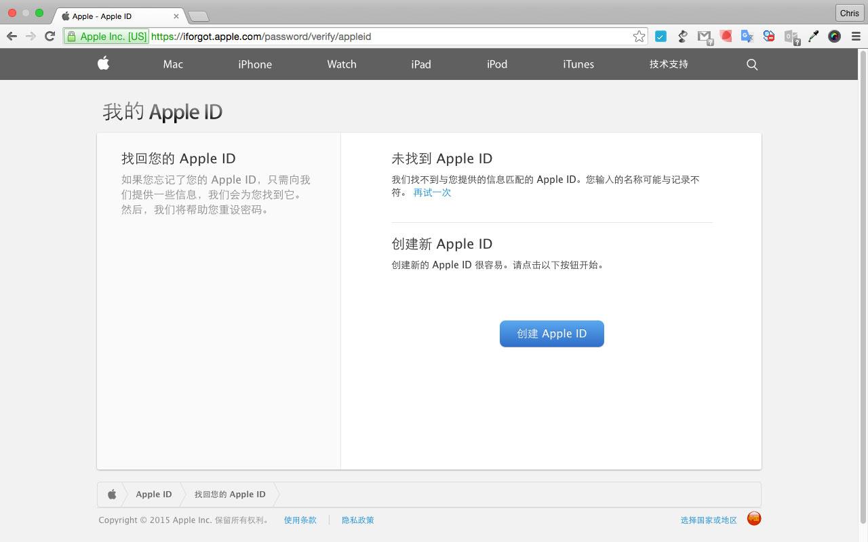This screenshot has width=868, height=542.
Task: Click the red circle extension icon
Action: click(726, 37)
